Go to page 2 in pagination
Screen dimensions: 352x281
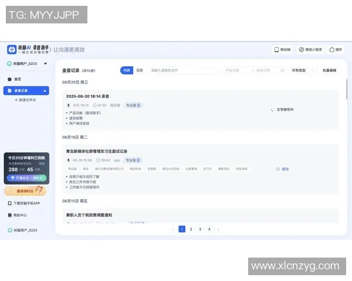(x=191, y=229)
